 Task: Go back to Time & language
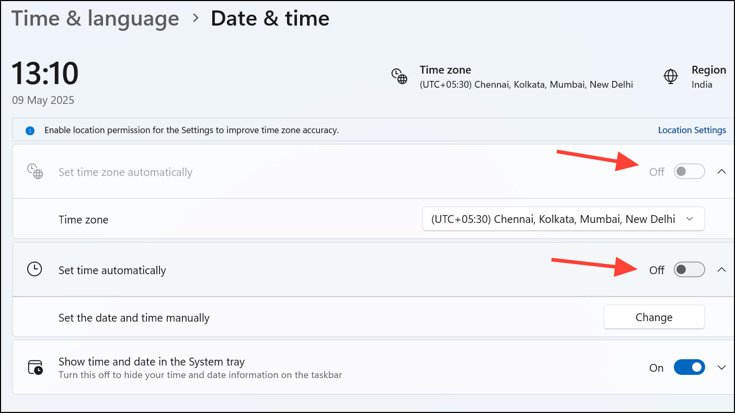click(x=95, y=18)
